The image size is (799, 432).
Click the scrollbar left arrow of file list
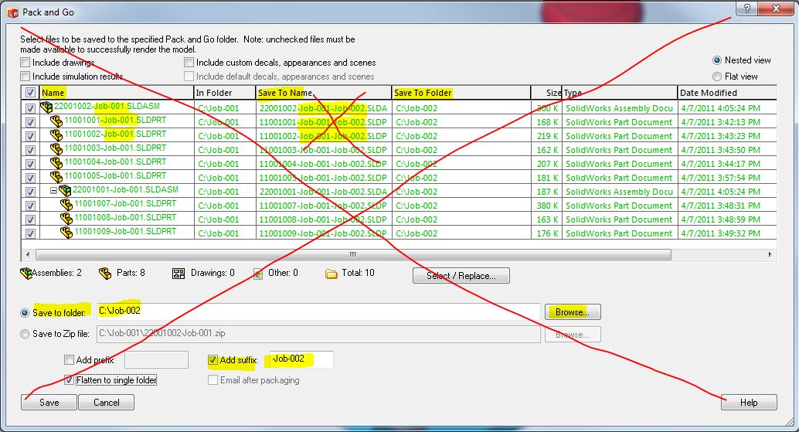coord(28,254)
